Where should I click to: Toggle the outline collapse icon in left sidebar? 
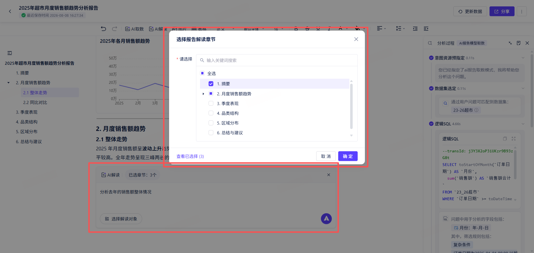(x=10, y=53)
